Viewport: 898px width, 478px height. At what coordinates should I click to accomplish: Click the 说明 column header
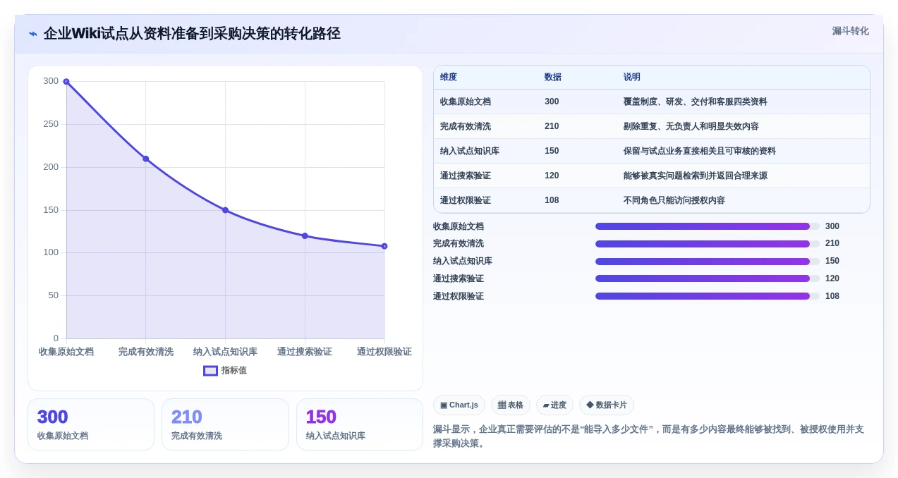pyautogui.click(x=632, y=77)
